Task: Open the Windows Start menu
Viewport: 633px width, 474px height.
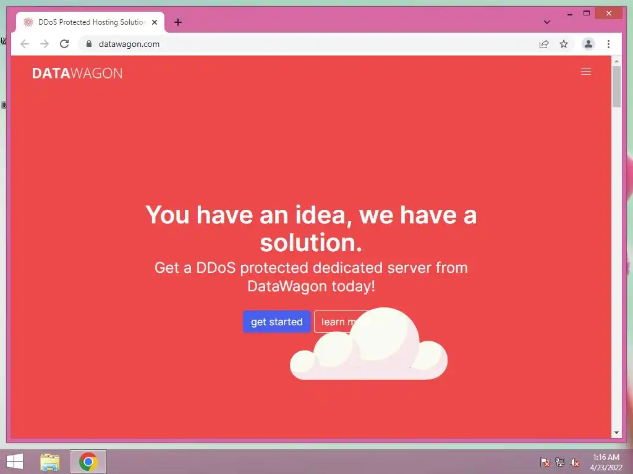Action: [x=15, y=462]
